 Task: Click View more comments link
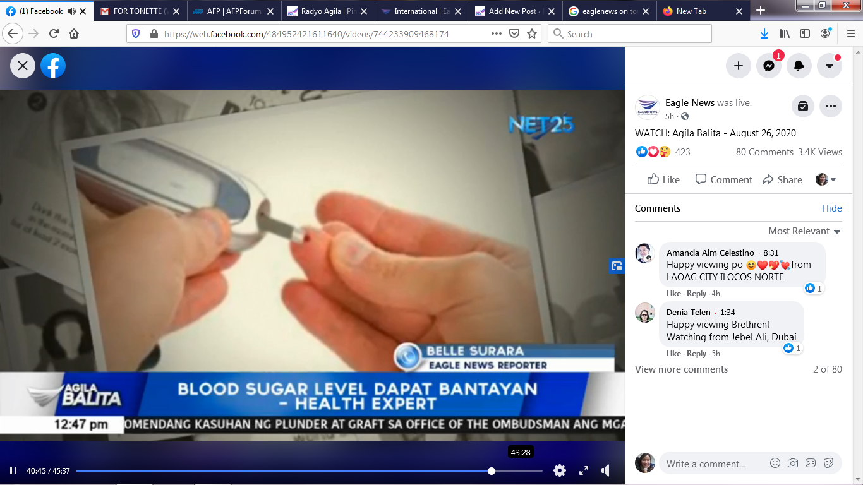click(681, 369)
